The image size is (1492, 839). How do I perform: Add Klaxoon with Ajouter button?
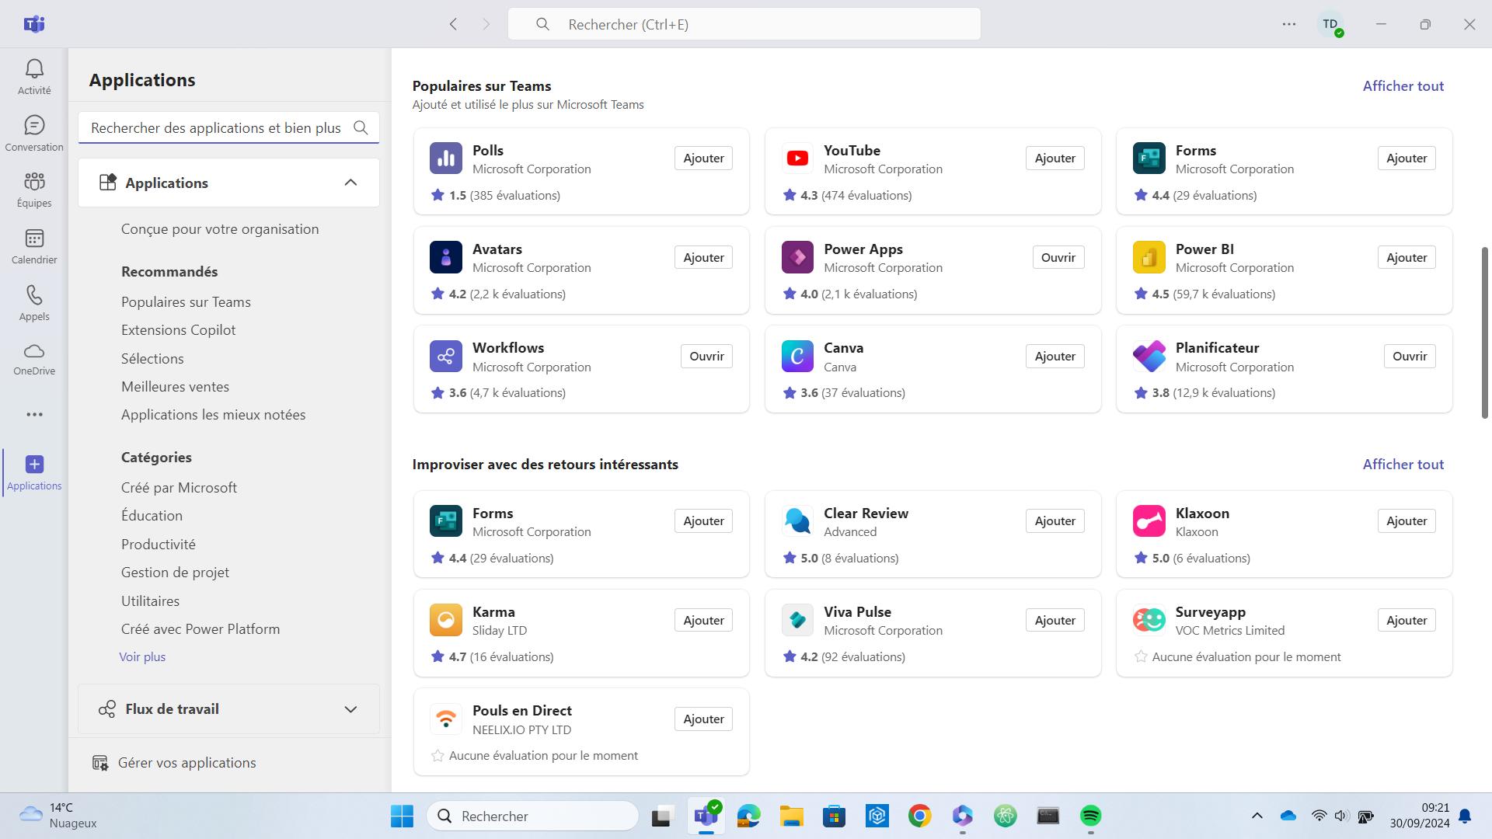click(x=1407, y=521)
